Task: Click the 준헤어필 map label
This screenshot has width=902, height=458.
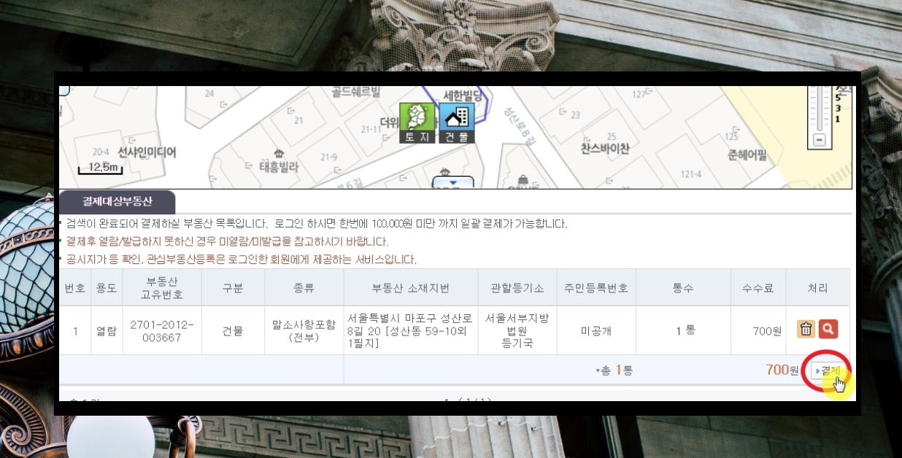Action: [747, 155]
